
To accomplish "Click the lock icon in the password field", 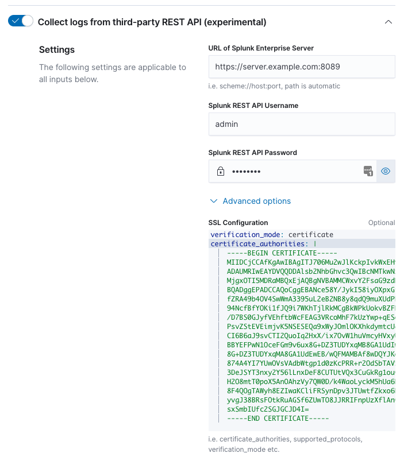I will (219, 171).
